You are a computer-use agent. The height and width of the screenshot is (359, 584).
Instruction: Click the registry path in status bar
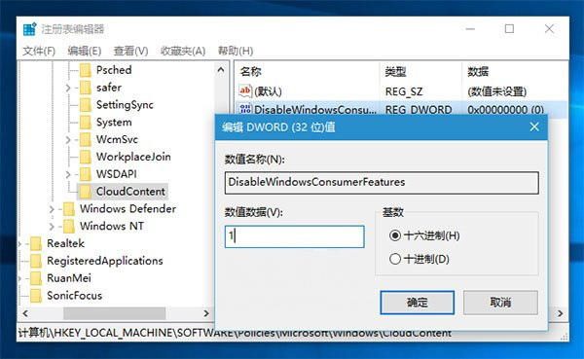pyautogui.click(x=235, y=333)
